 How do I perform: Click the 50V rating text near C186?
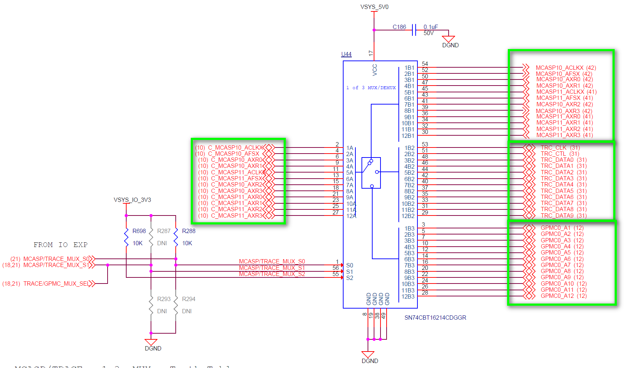coord(429,33)
